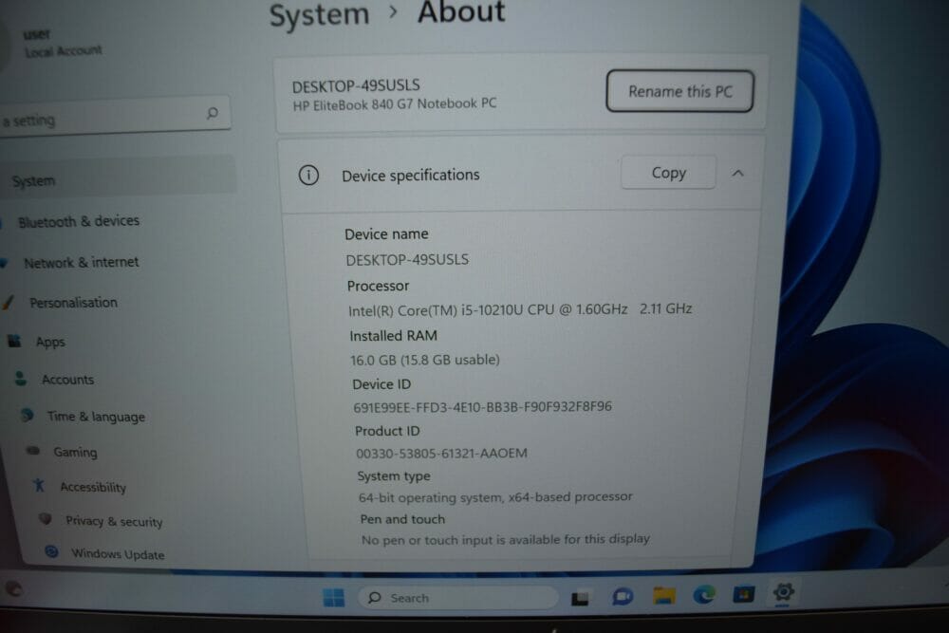Launch Microsoft Edge from taskbar

pos(704,595)
